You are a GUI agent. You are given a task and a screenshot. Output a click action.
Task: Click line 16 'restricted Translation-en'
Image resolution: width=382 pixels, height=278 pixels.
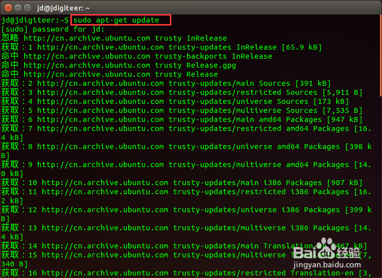pos(186,273)
